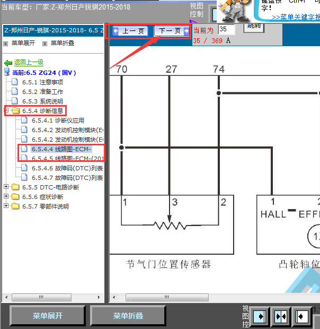Click the list icon beside top 菜单展开
320x329 pixels.
[x=6, y=44]
